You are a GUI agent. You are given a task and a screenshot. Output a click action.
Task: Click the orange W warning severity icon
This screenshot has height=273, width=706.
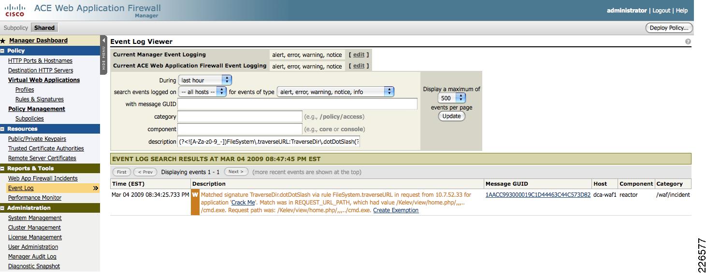[x=195, y=203]
